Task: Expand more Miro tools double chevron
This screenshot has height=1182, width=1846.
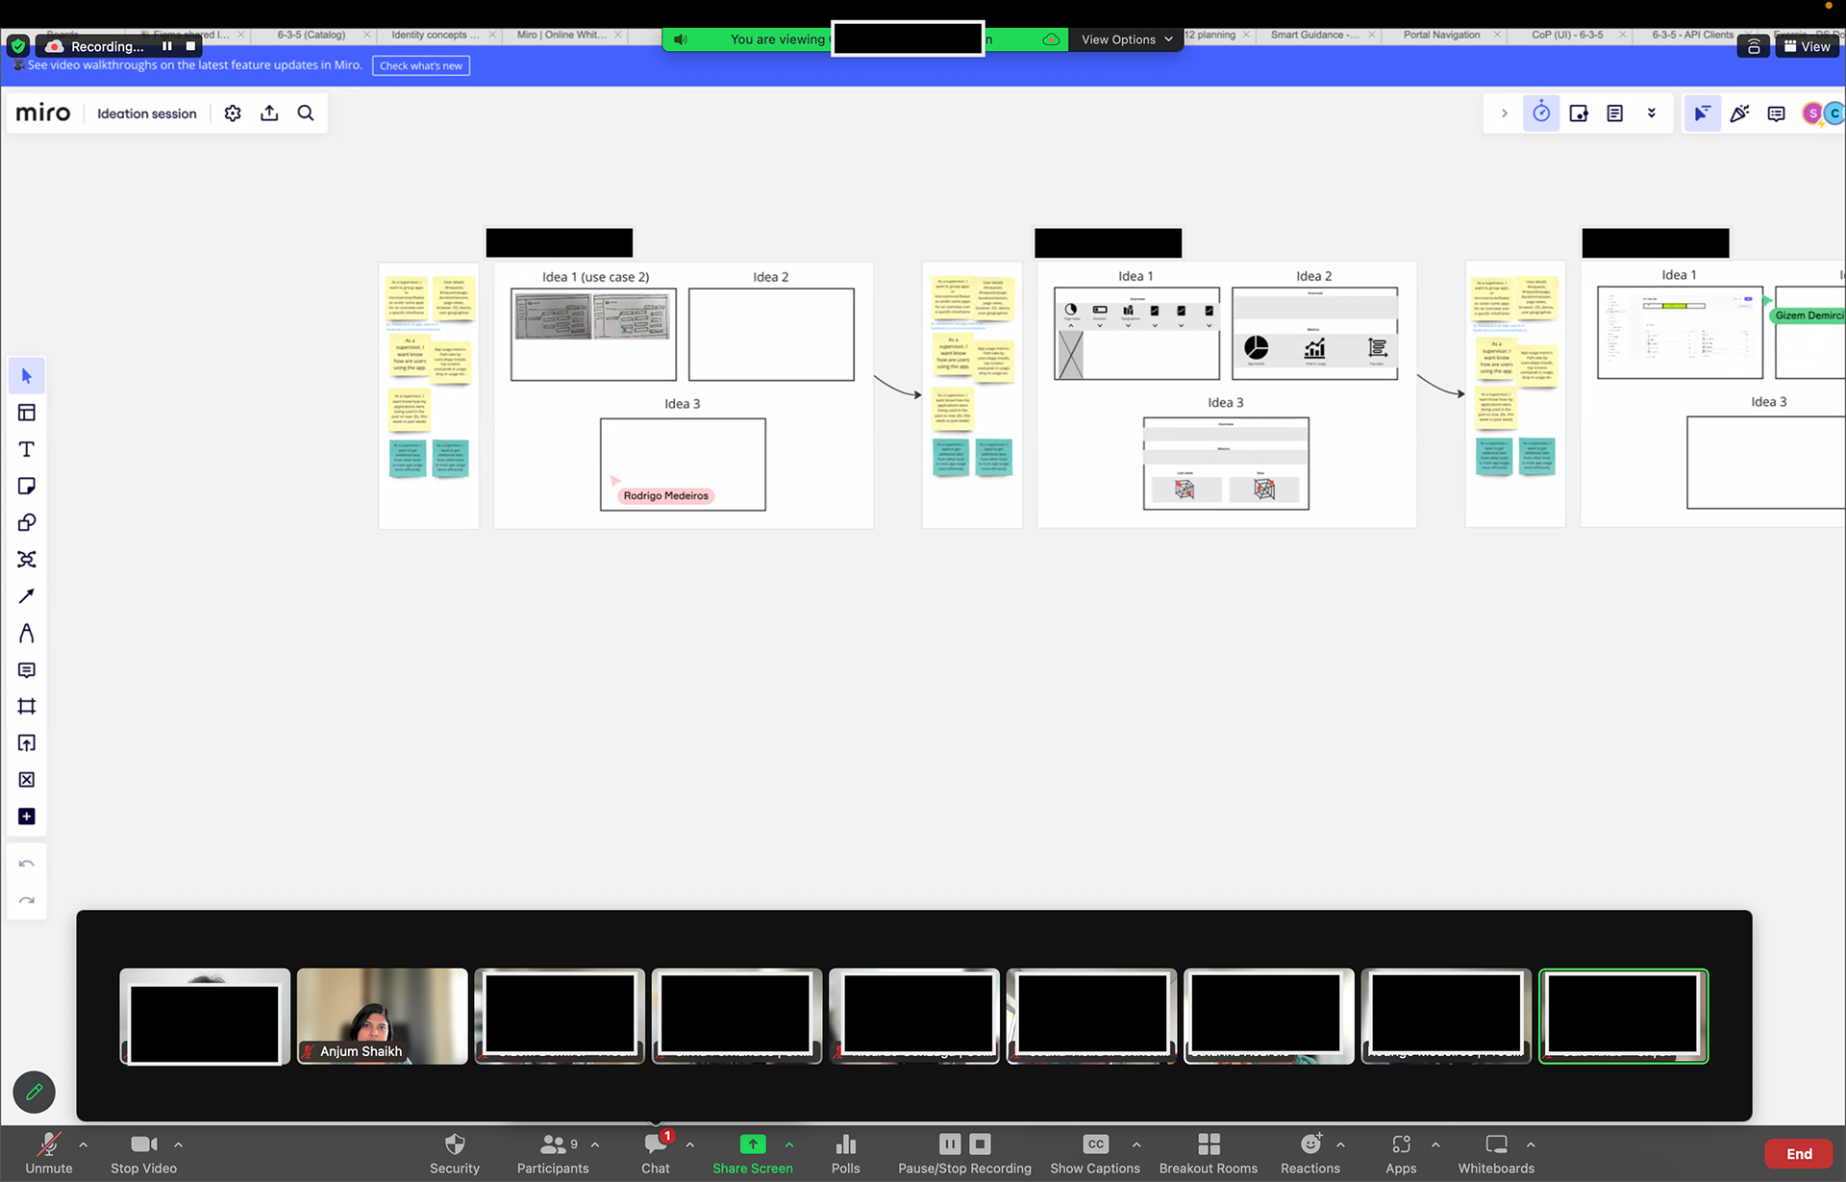Action: (x=1652, y=113)
